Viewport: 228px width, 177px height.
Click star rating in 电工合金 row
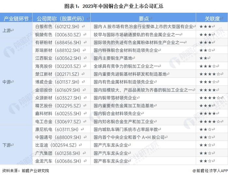tap(210, 121)
